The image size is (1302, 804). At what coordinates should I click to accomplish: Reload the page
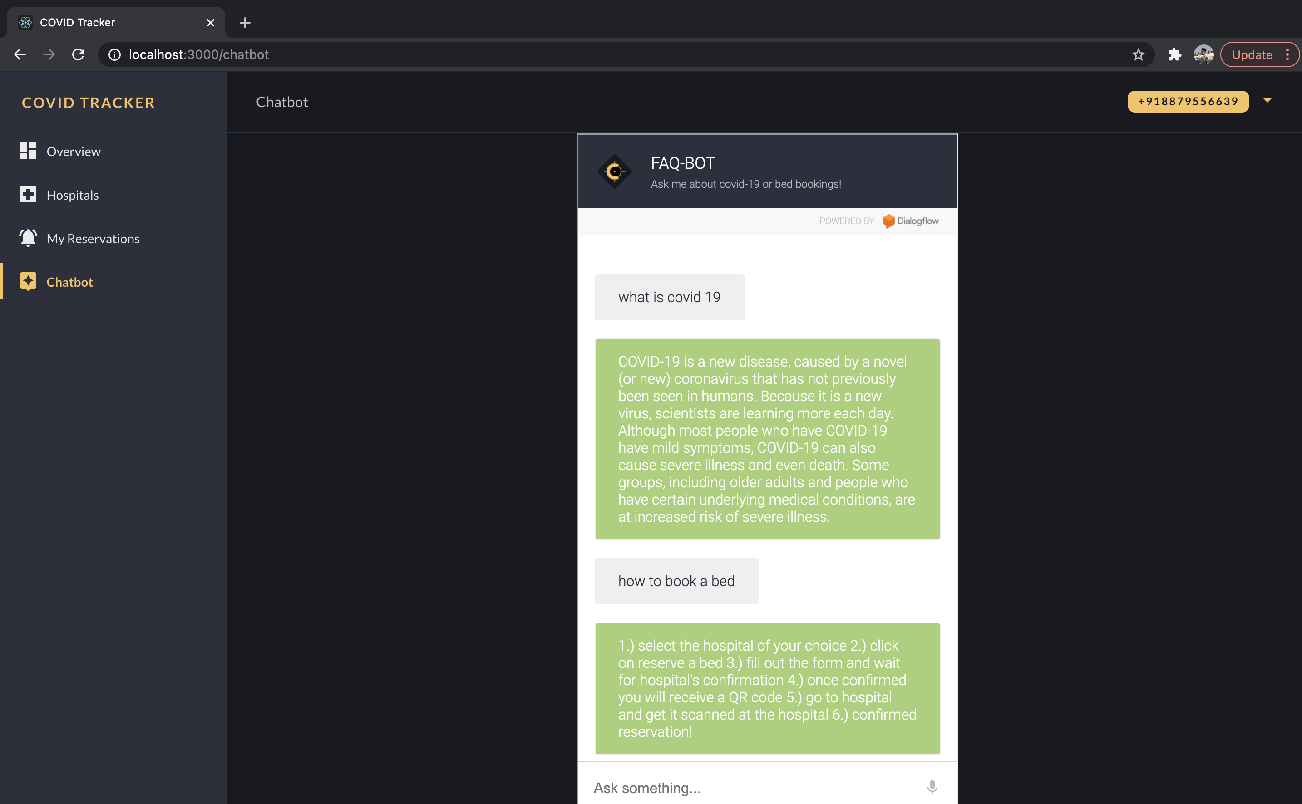[78, 55]
